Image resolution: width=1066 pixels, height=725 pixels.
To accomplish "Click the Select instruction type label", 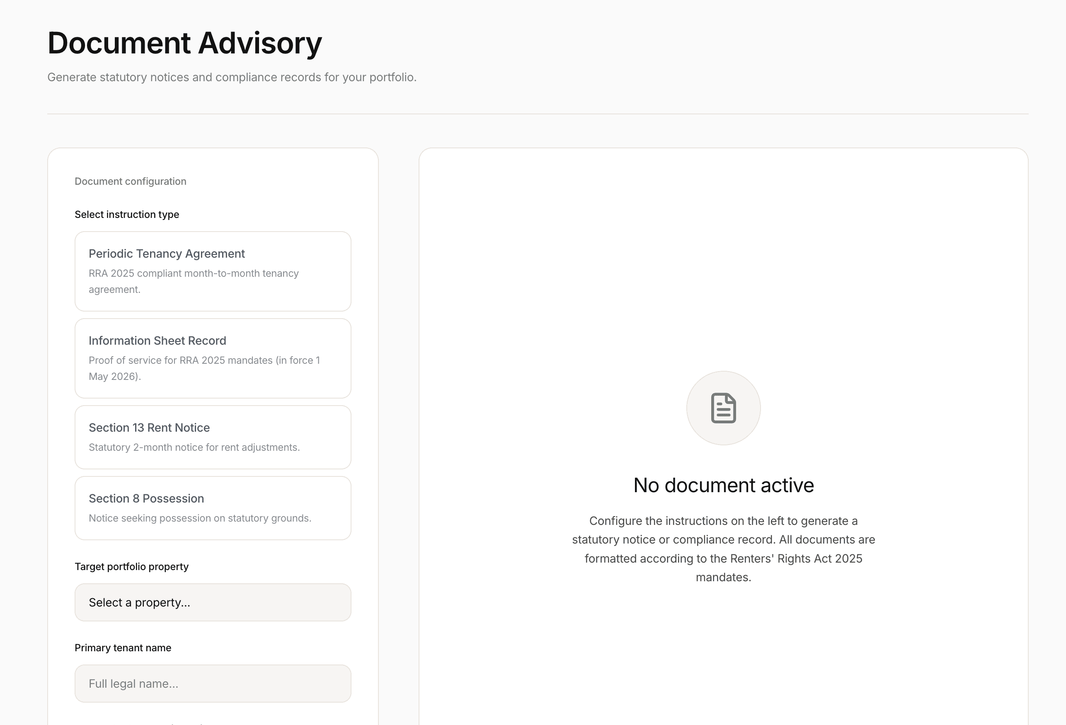I will pos(127,215).
